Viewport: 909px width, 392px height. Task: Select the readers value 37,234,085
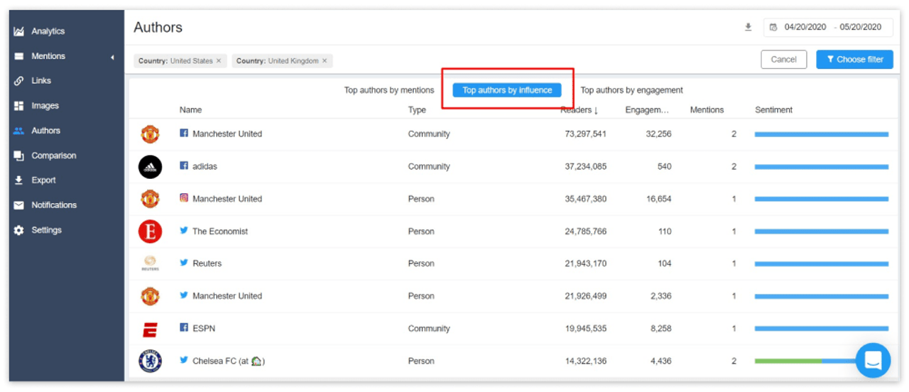[x=585, y=167]
